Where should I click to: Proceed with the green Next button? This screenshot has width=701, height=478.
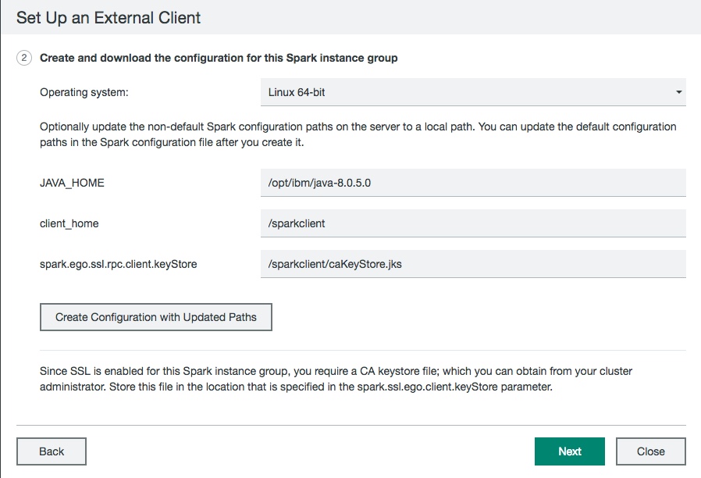click(x=570, y=451)
